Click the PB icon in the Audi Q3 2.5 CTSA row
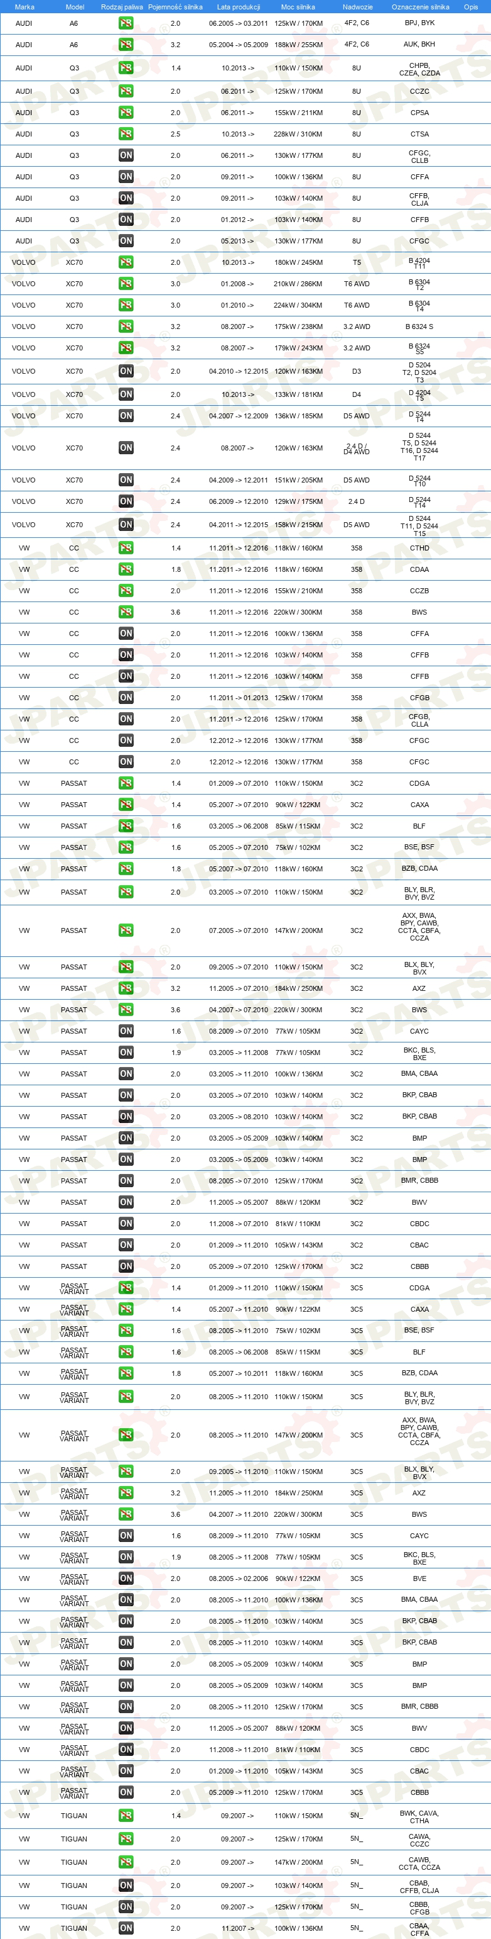This screenshot has width=491, height=1939. [x=126, y=134]
